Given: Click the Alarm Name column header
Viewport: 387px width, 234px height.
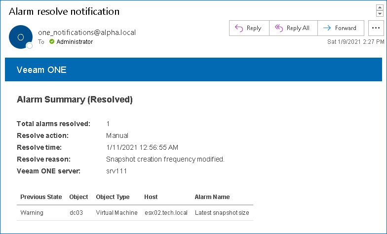Looking at the screenshot, I should [212, 197].
